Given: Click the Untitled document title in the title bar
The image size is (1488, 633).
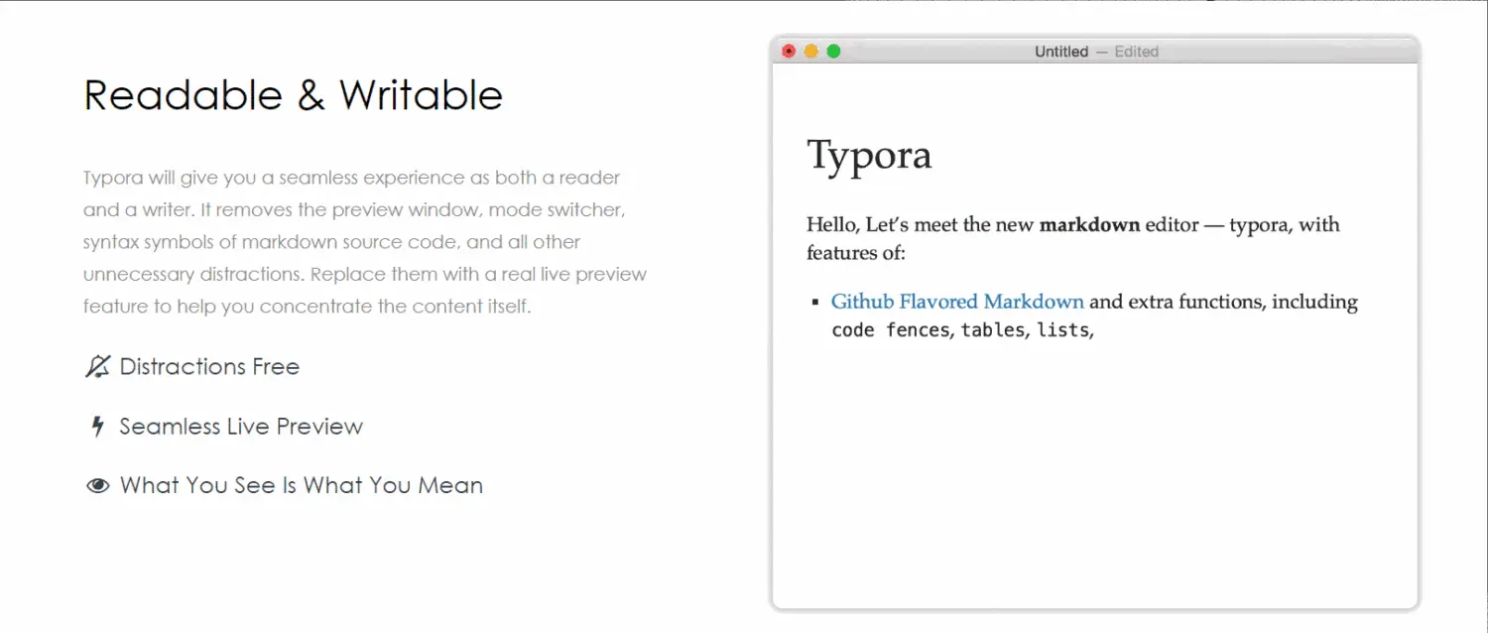Looking at the screenshot, I should [x=1061, y=52].
